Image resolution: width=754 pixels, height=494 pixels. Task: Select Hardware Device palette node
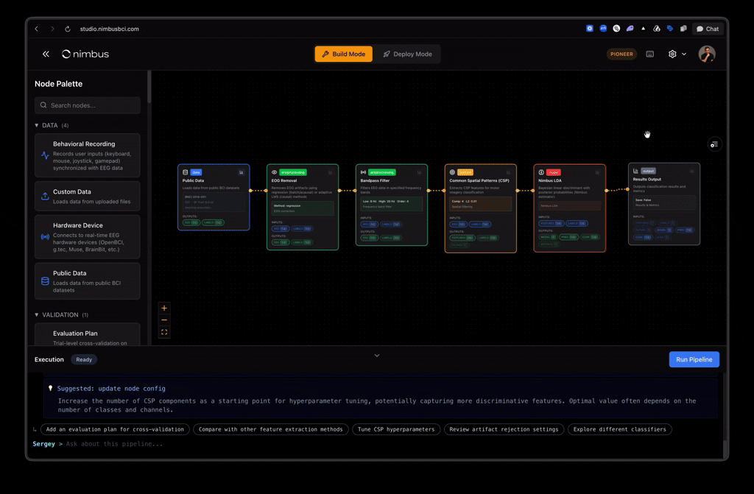[88, 237]
